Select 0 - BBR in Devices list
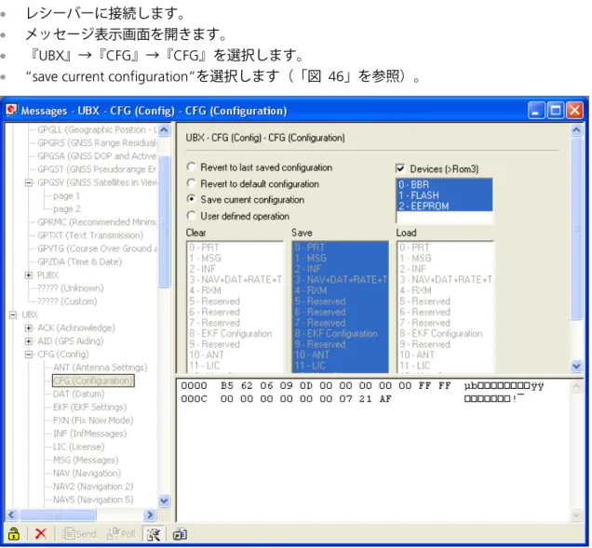The image size is (592, 548). 444,184
